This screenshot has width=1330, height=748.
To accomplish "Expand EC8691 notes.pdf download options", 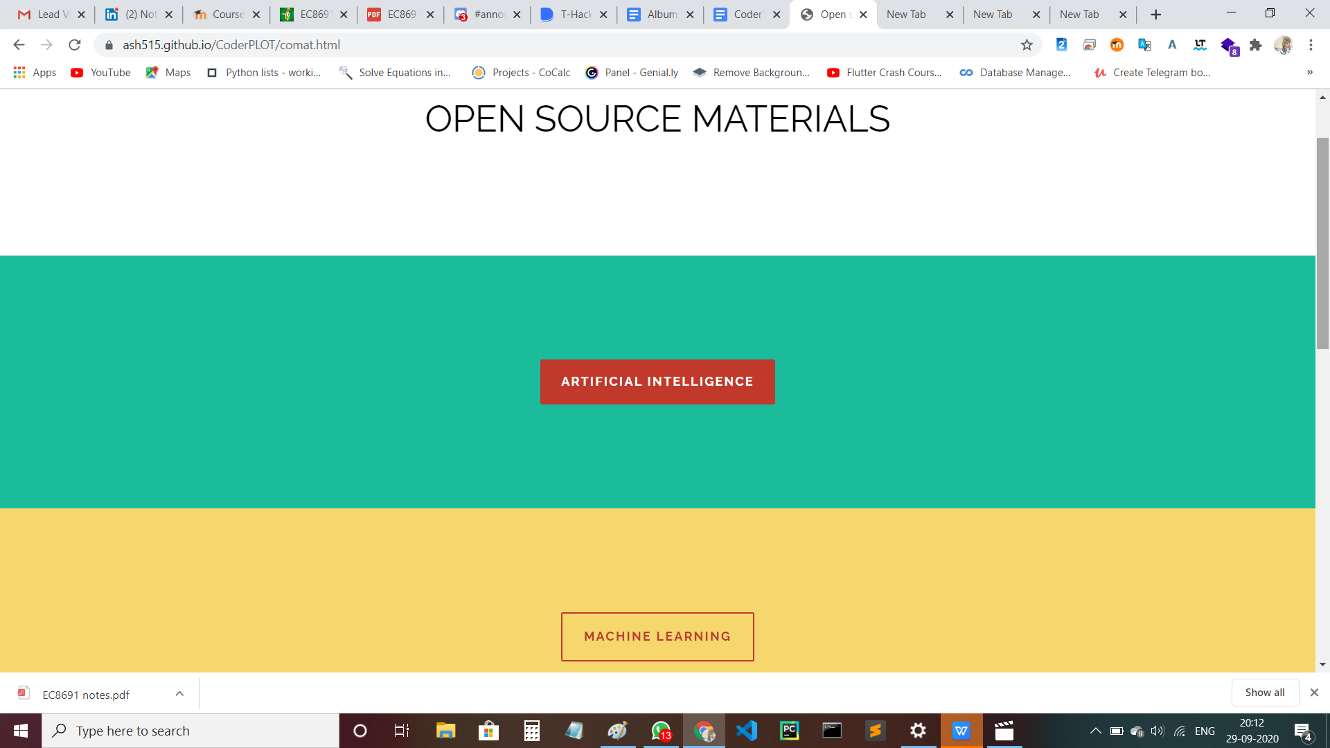I will (x=179, y=694).
